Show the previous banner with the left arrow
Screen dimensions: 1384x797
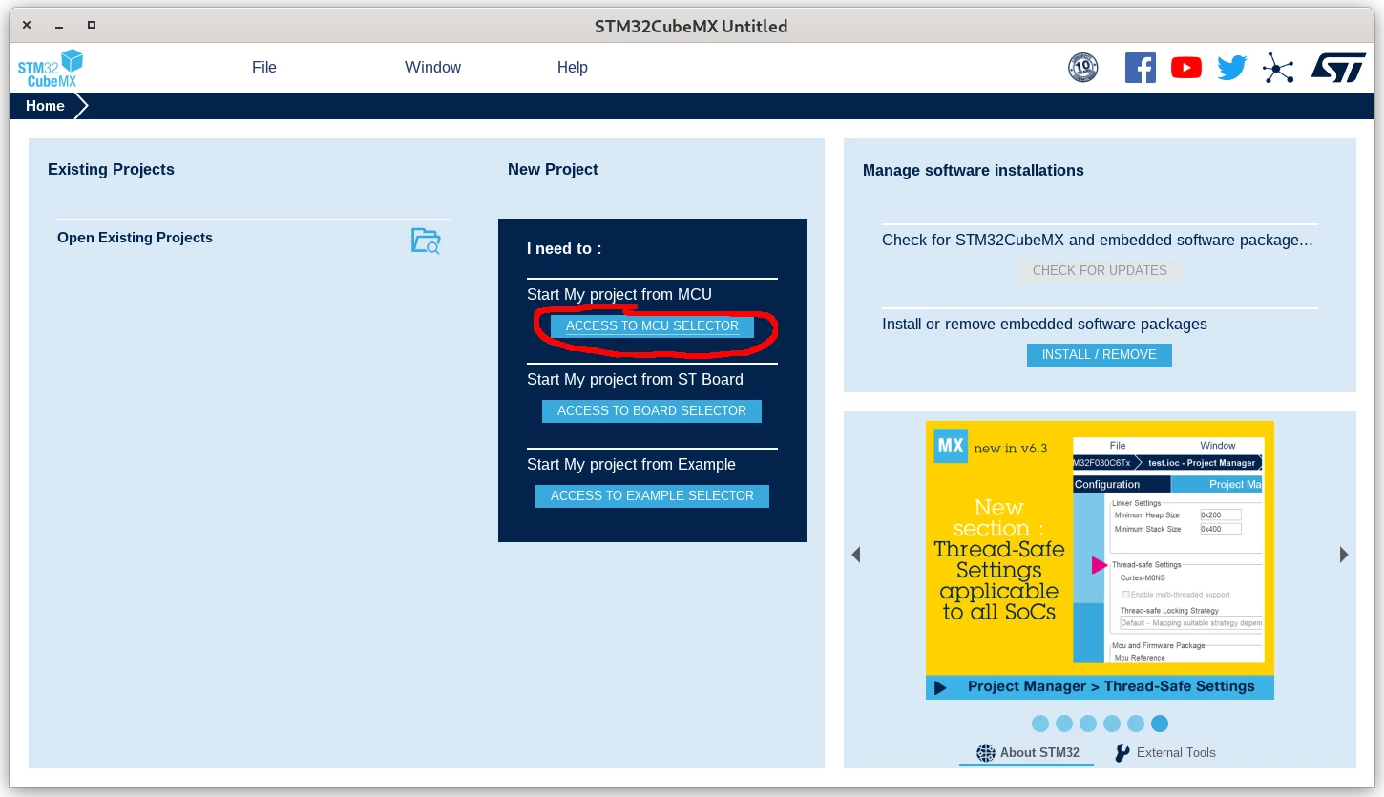pyautogui.click(x=856, y=555)
